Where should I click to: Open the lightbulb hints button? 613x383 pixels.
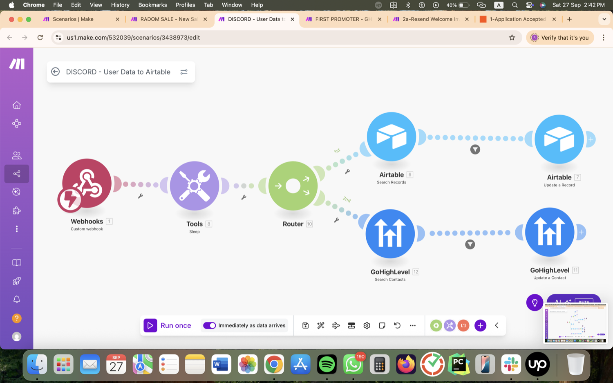(535, 302)
